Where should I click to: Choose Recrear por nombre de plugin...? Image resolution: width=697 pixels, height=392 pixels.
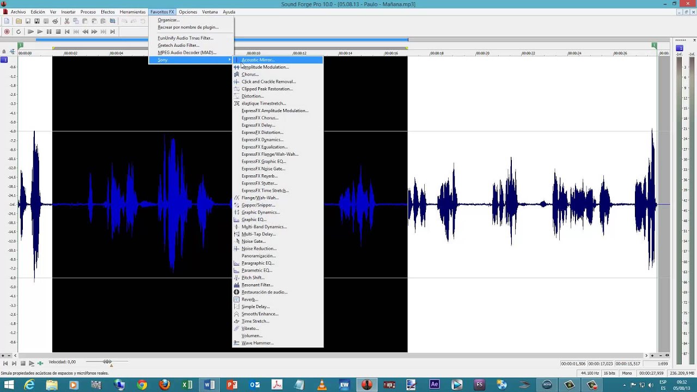click(x=191, y=27)
